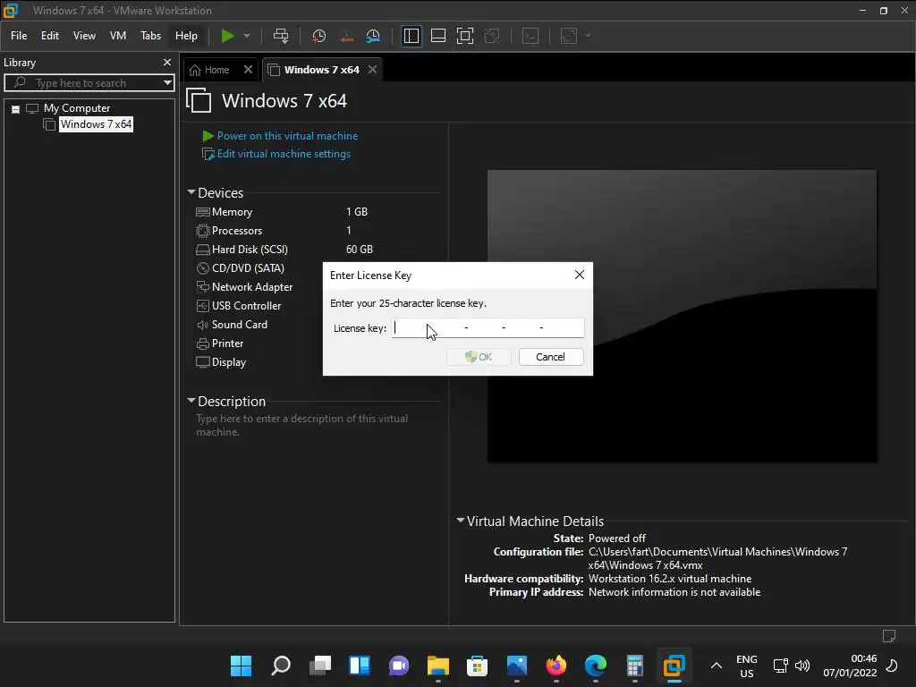This screenshot has width=916, height=687.
Task: Click the message log icon in status bar
Action: tap(889, 636)
